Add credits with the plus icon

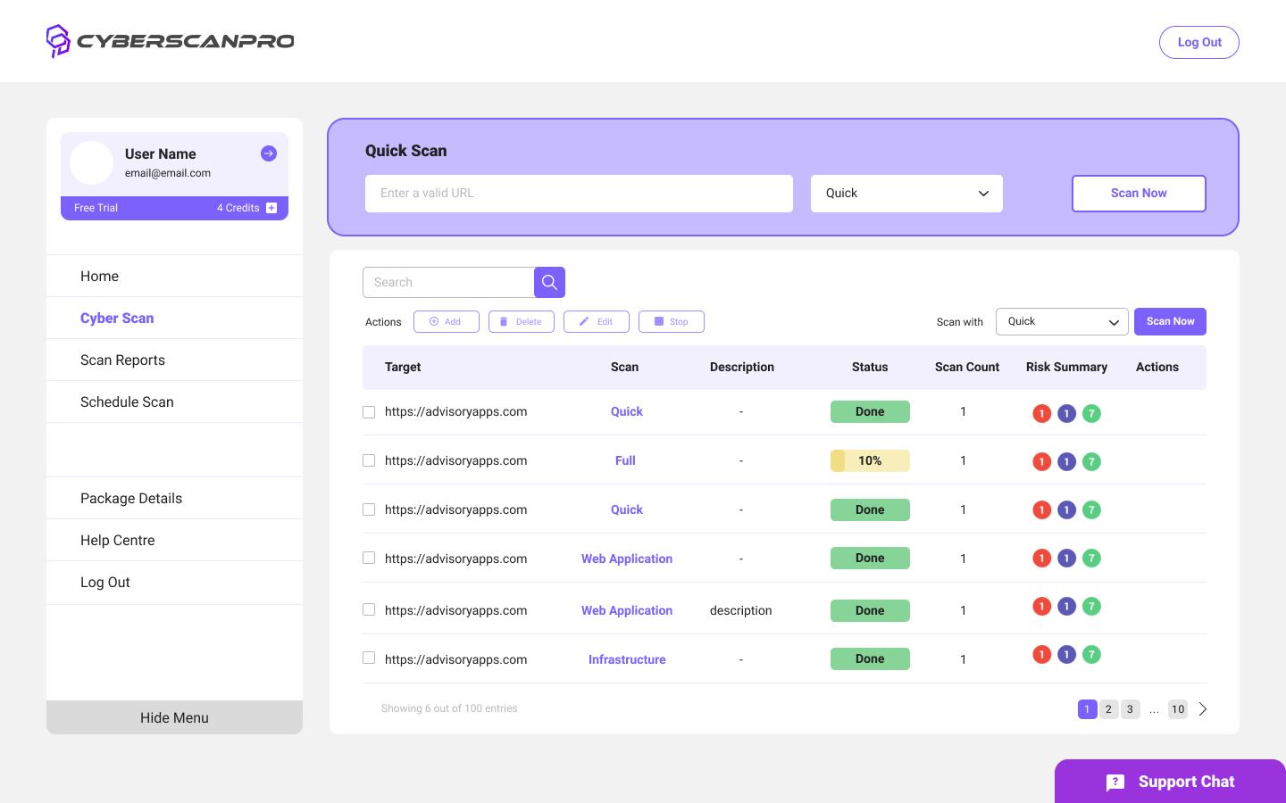pyautogui.click(x=271, y=208)
